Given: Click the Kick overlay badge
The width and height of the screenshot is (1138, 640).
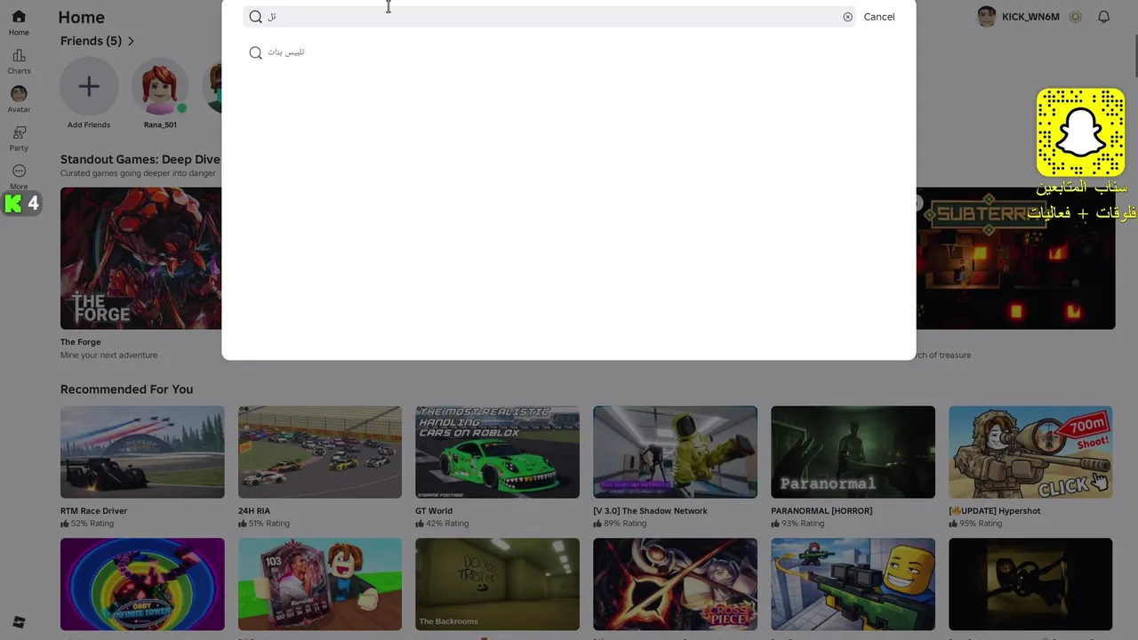Looking at the screenshot, I should click(22, 204).
